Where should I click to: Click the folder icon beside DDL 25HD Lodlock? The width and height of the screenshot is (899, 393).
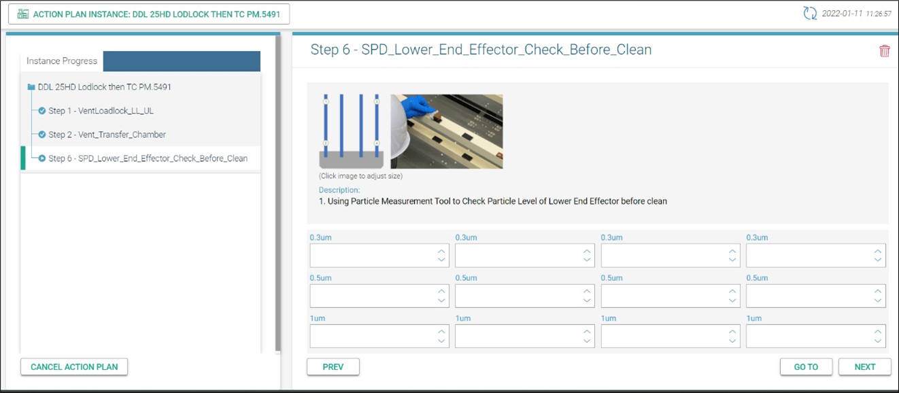tap(31, 87)
